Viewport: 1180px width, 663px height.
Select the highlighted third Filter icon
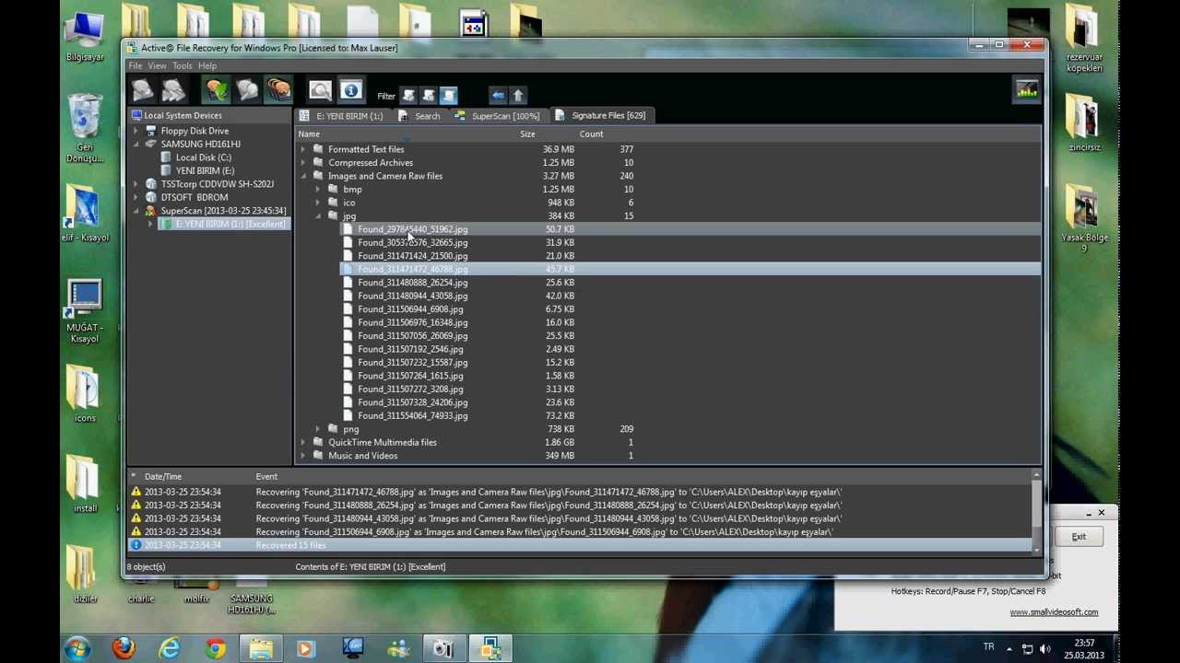449,96
